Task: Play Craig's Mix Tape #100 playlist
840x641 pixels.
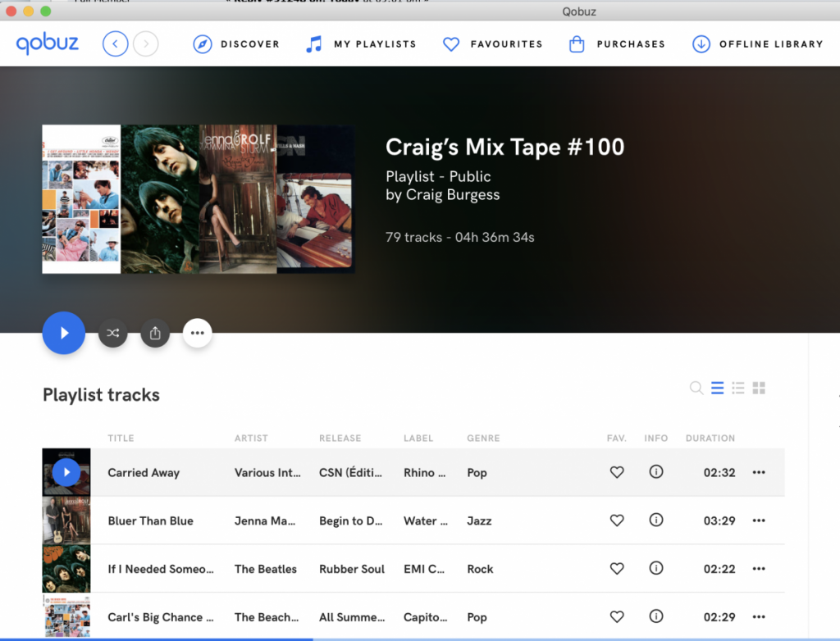Action: [x=64, y=333]
